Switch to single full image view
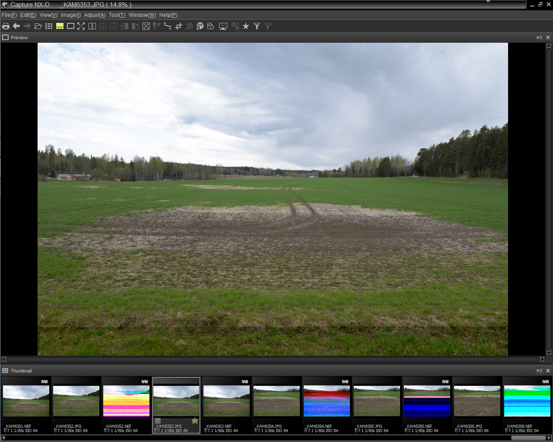The image size is (553, 442). (70, 26)
